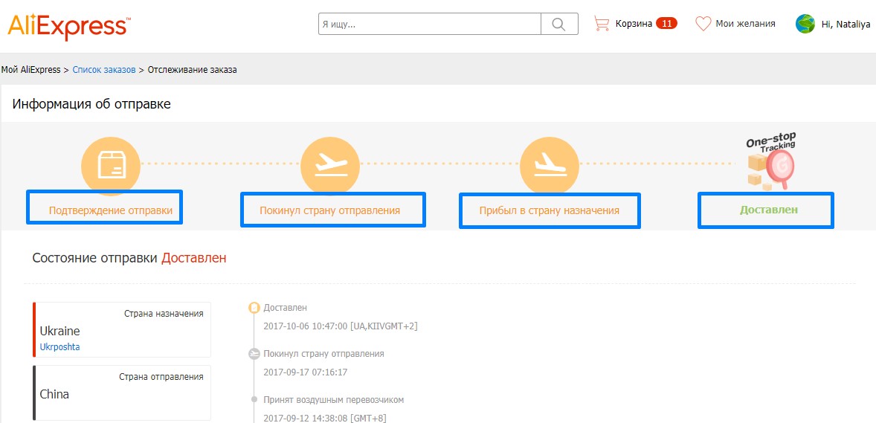Click the red Доставлен shipment status
Image resolution: width=876 pixels, height=423 pixels.
click(x=194, y=258)
